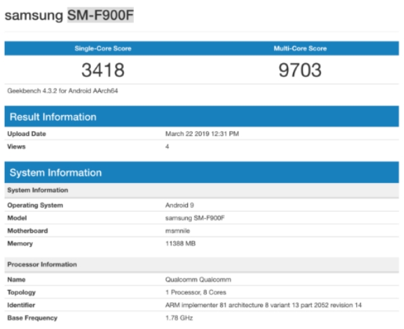Click the single-core score 3418
Screen dimensions: 404x329
[103, 70]
